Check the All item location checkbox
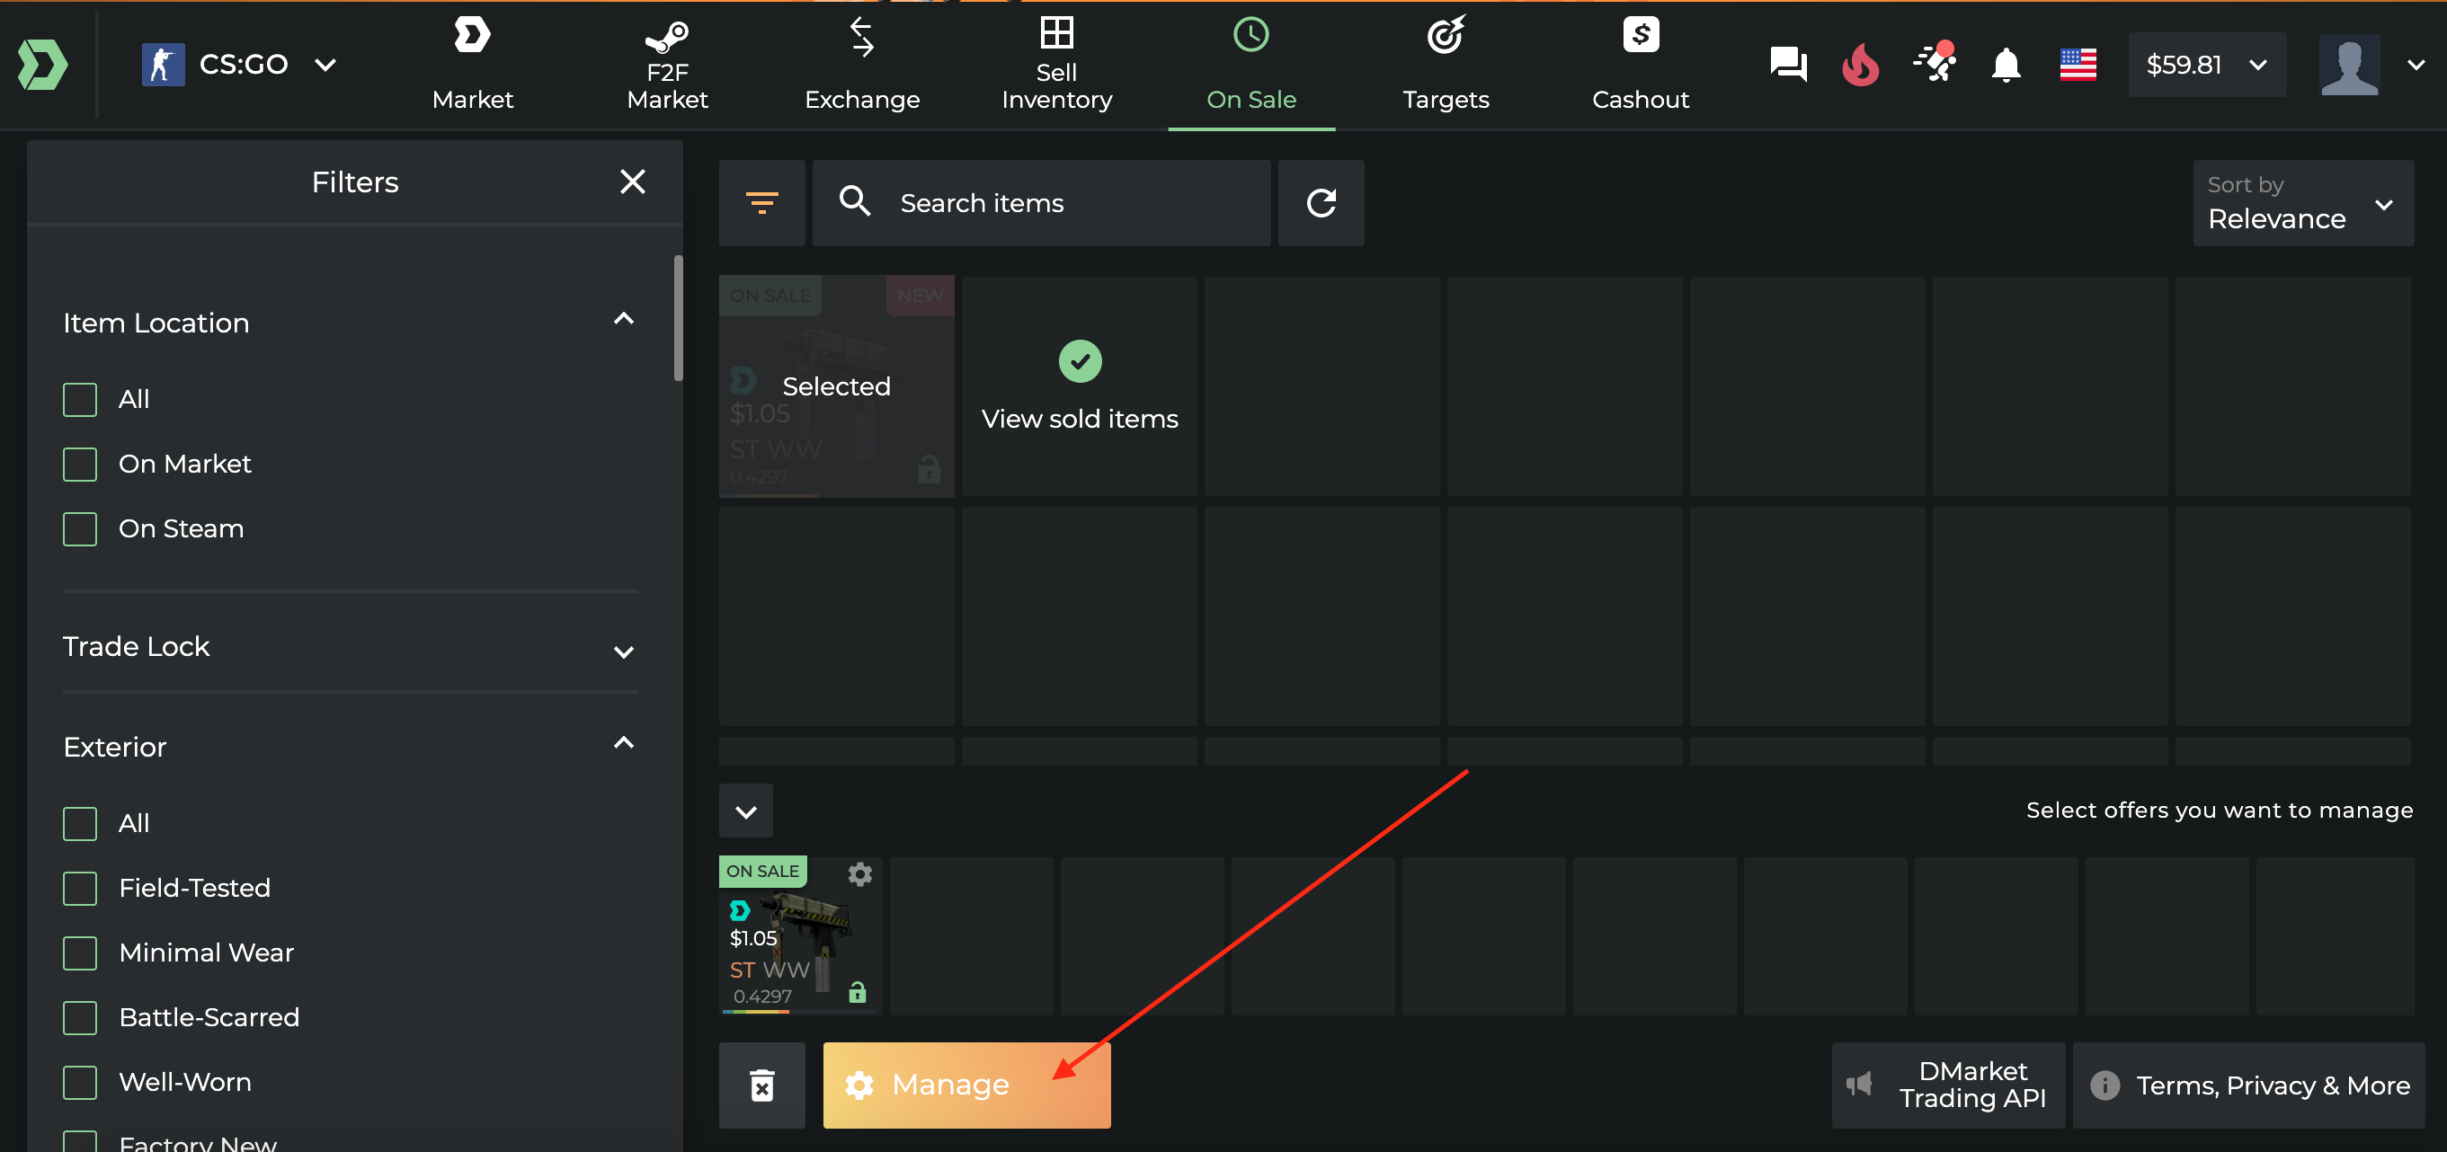Screen dimensions: 2447x1152 tap(80, 400)
